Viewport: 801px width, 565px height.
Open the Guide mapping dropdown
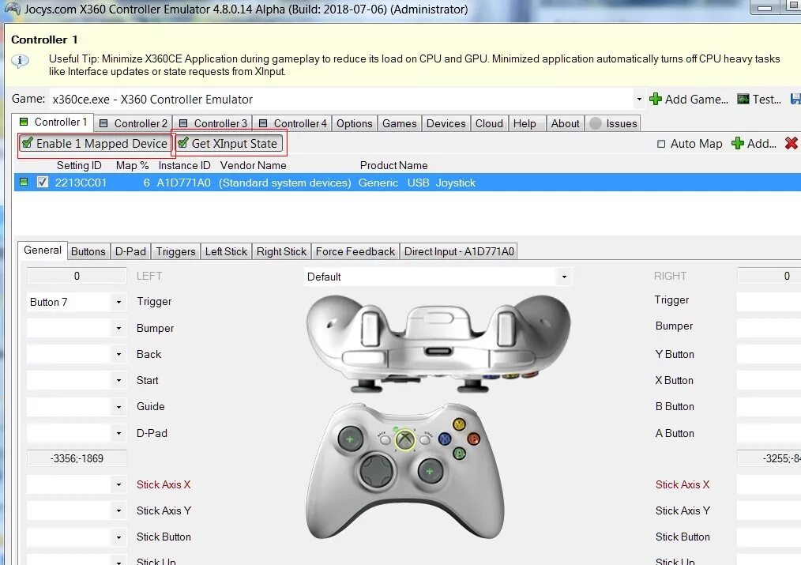[x=118, y=407]
